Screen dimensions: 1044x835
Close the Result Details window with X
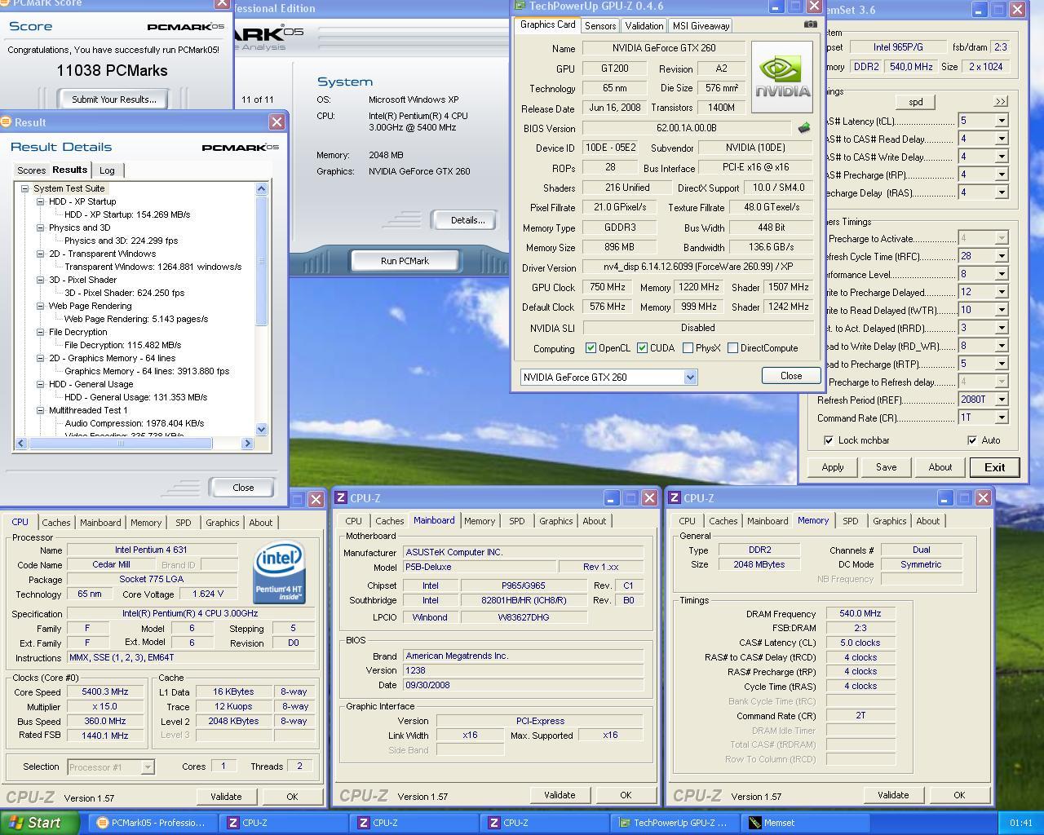click(277, 122)
